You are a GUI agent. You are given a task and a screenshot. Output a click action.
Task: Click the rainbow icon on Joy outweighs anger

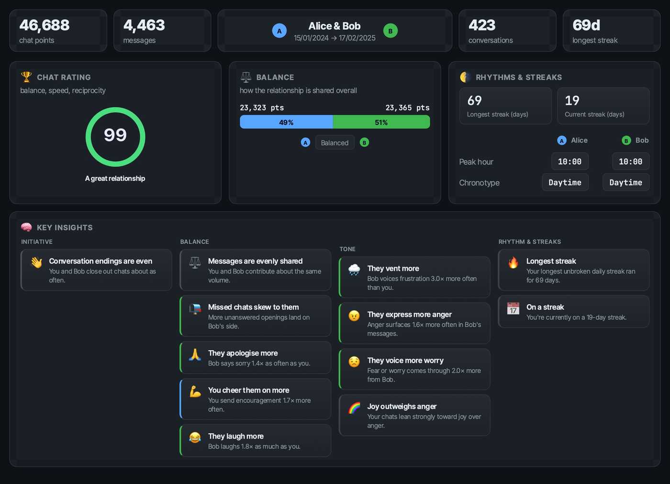[x=354, y=408]
